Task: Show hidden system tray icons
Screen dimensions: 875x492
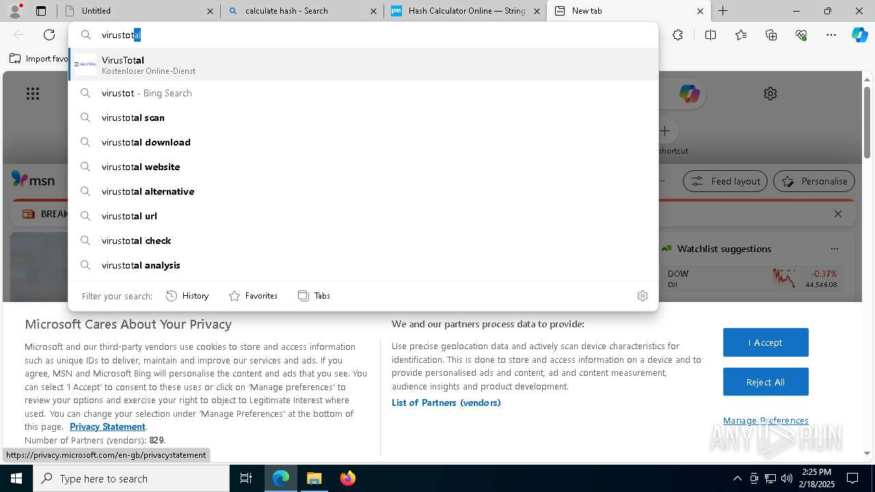Action: tap(737, 478)
